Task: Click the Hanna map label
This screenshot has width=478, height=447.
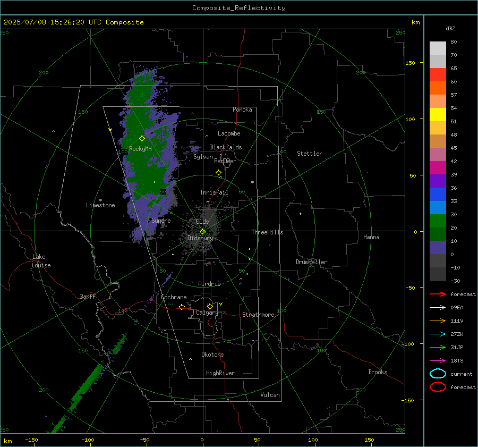Action: pyautogui.click(x=371, y=237)
